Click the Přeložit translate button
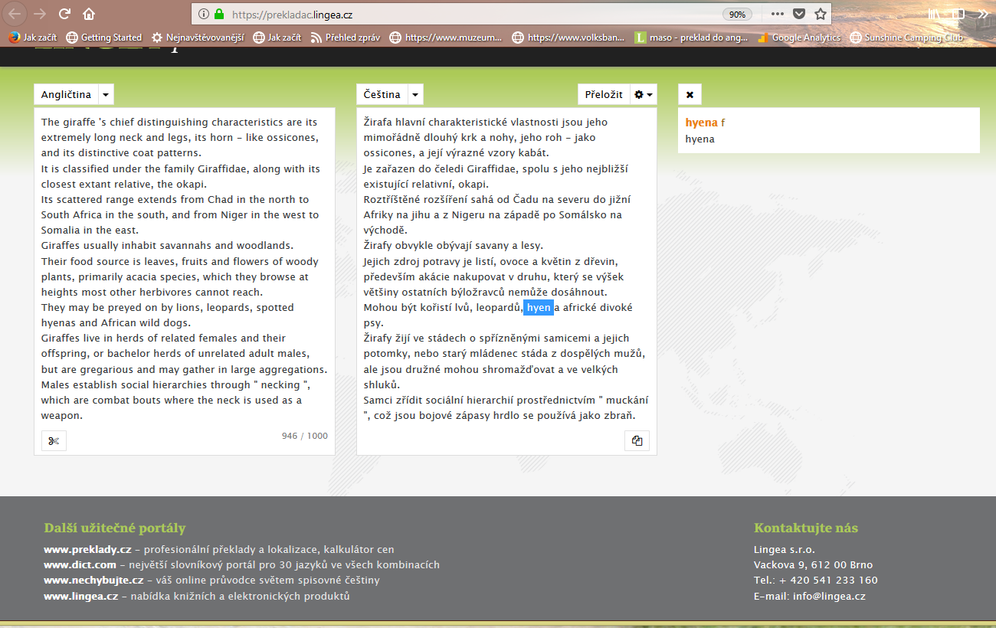This screenshot has height=628, width=996. click(603, 95)
